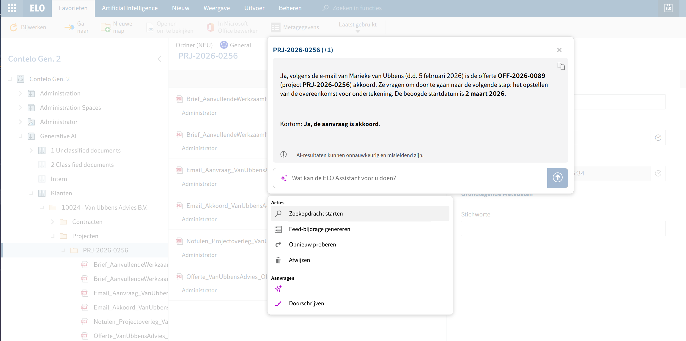This screenshot has height=341, width=686.
Task: Select Zoekopdracht starten action
Action: 360,213
